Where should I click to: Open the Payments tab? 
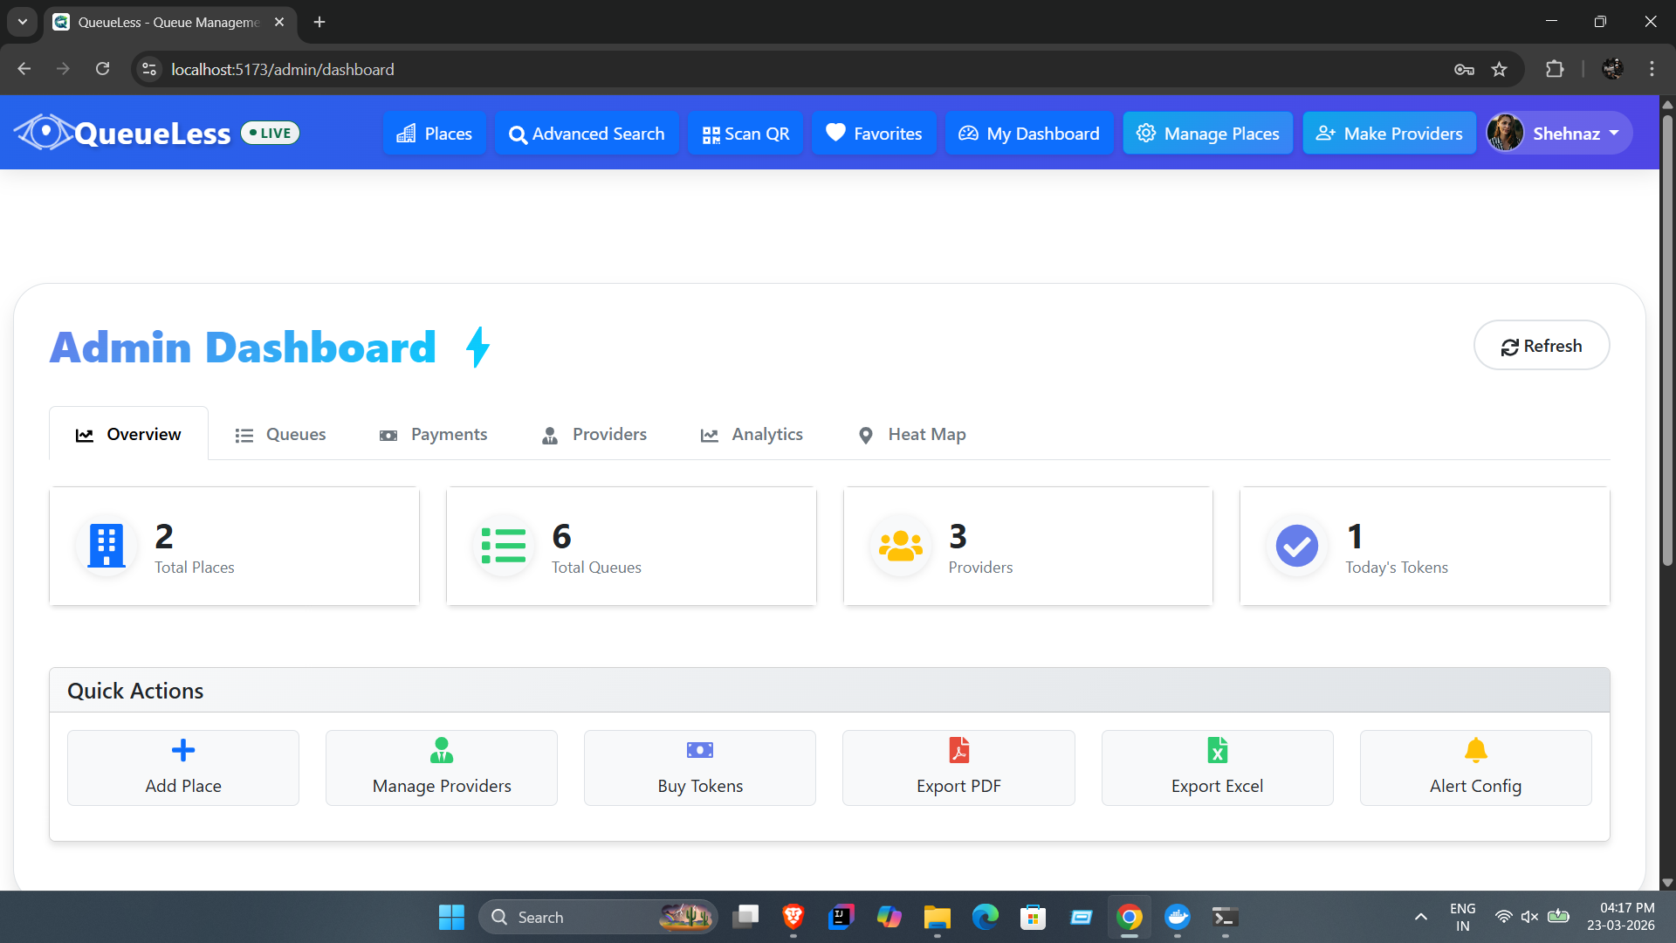433,434
